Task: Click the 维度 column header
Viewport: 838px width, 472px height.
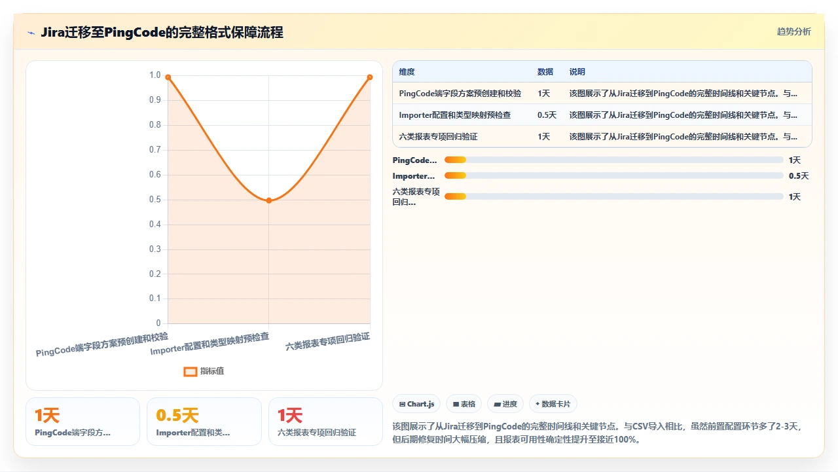Action: pos(407,72)
